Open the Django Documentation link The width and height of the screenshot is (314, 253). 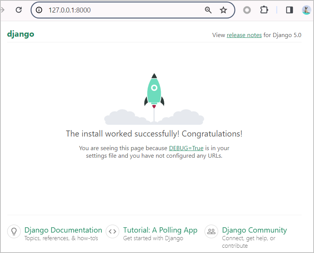63,230
